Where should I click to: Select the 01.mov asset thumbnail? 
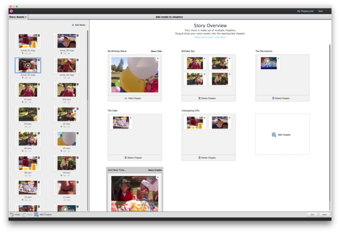(28, 90)
